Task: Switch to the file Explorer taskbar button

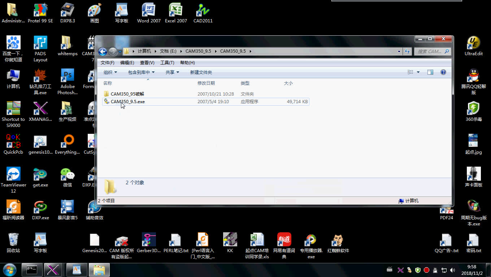Action: (x=99, y=270)
